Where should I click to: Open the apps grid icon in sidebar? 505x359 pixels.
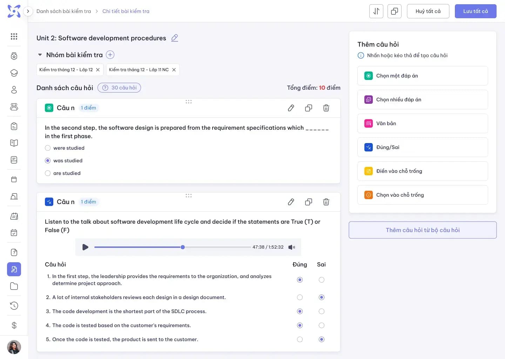(x=14, y=36)
